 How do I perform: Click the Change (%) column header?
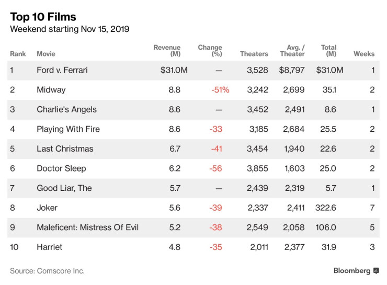coord(210,51)
